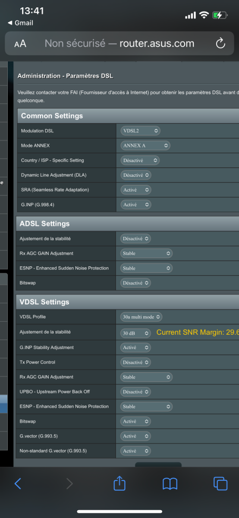Screen dimensions: 239x518
Task: Open the 30 dB stability adjustment dropdown
Action: pyautogui.click(x=135, y=333)
